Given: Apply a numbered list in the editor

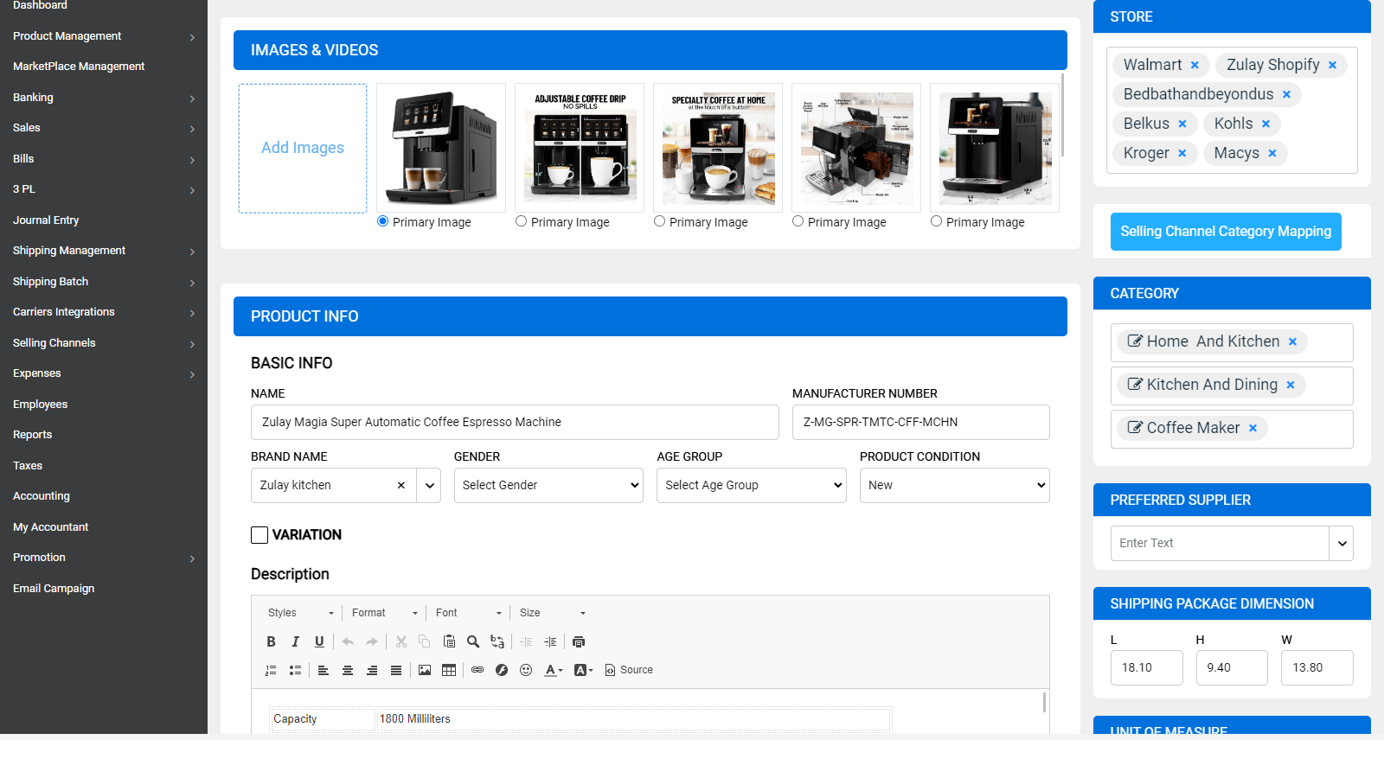Looking at the screenshot, I should point(271,669).
